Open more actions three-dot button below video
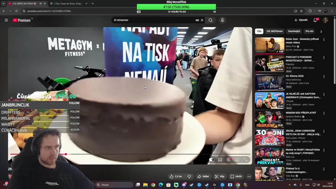Screen dimensions: 336x189 click(x=249, y=176)
